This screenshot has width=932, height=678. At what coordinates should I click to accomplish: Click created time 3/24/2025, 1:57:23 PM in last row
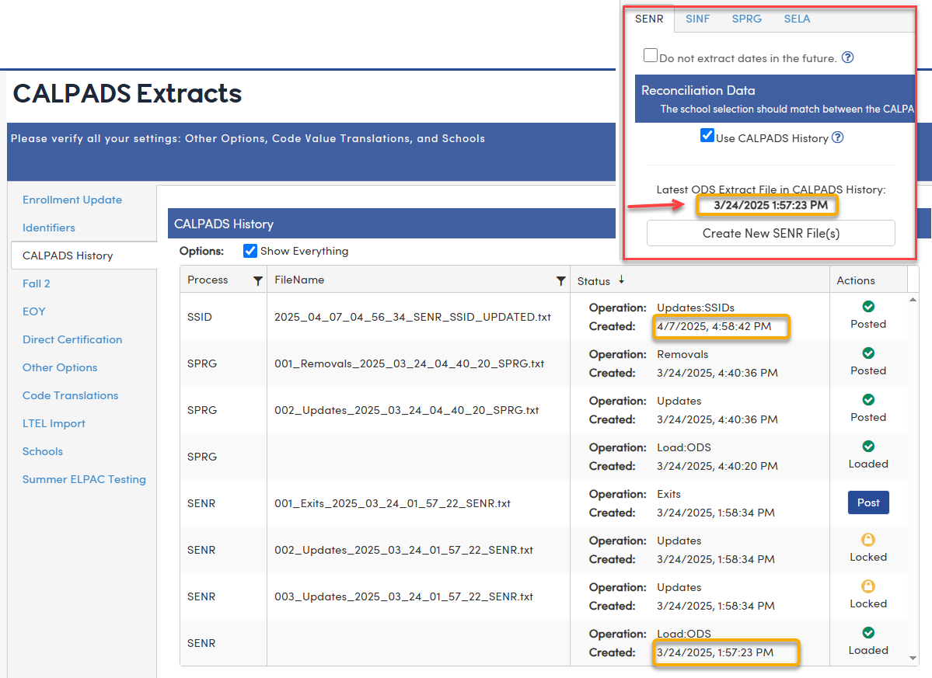tap(715, 652)
